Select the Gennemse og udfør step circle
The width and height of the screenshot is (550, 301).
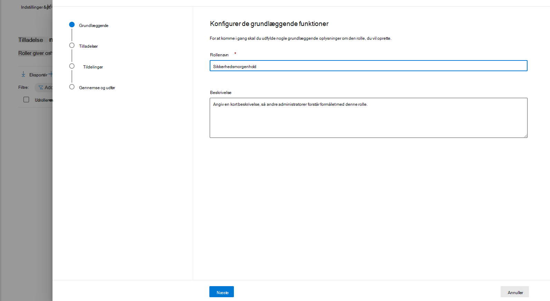[x=72, y=87]
